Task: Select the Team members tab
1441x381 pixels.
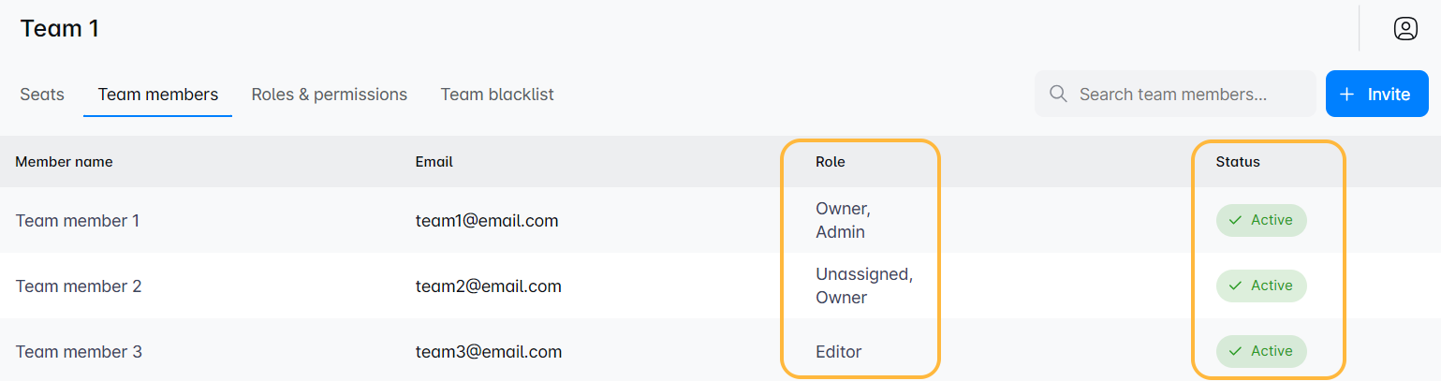Action: [158, 95]
